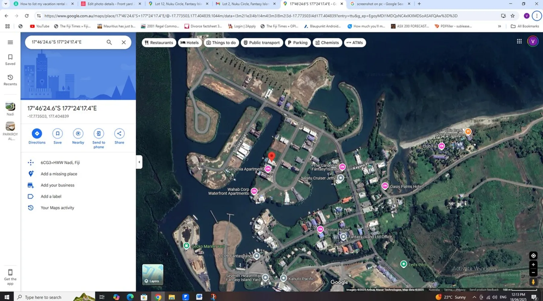Switch to the screenshot on pc tab
This screenshot has height=301, width=543.
pyautogui.click(x=379, y=4)
